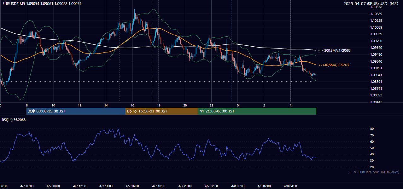Screen dimensions: 403x189
Task: Select the NY 21:00-06:00 JST session bar
Action: coord(257,111)
